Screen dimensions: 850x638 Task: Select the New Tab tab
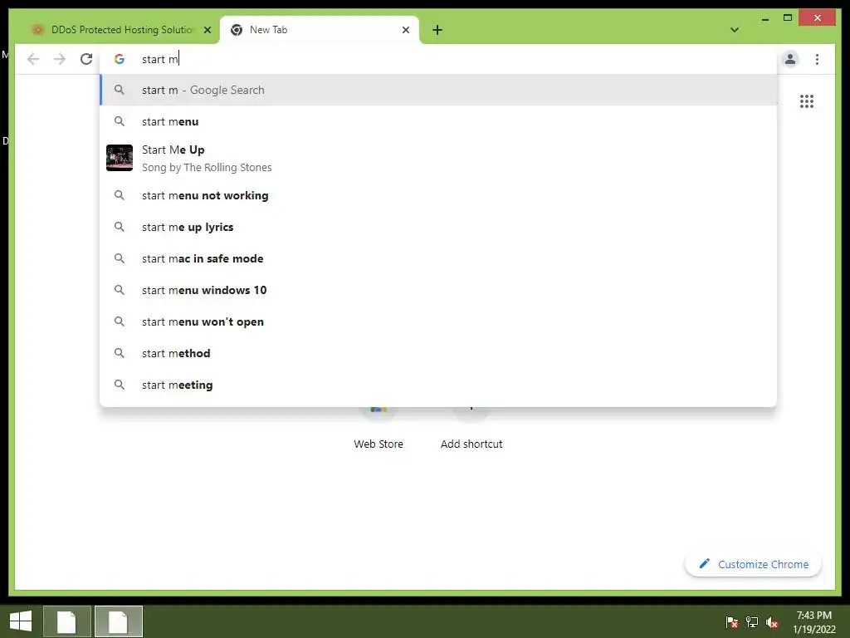pos(319,30)
